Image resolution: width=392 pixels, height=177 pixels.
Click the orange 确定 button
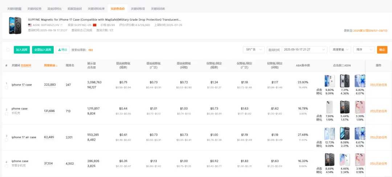[382, 49]
